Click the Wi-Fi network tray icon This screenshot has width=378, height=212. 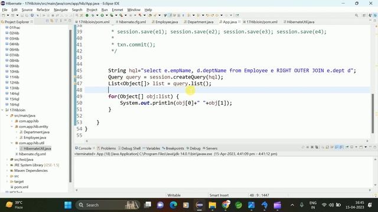(x=324, y=205)
